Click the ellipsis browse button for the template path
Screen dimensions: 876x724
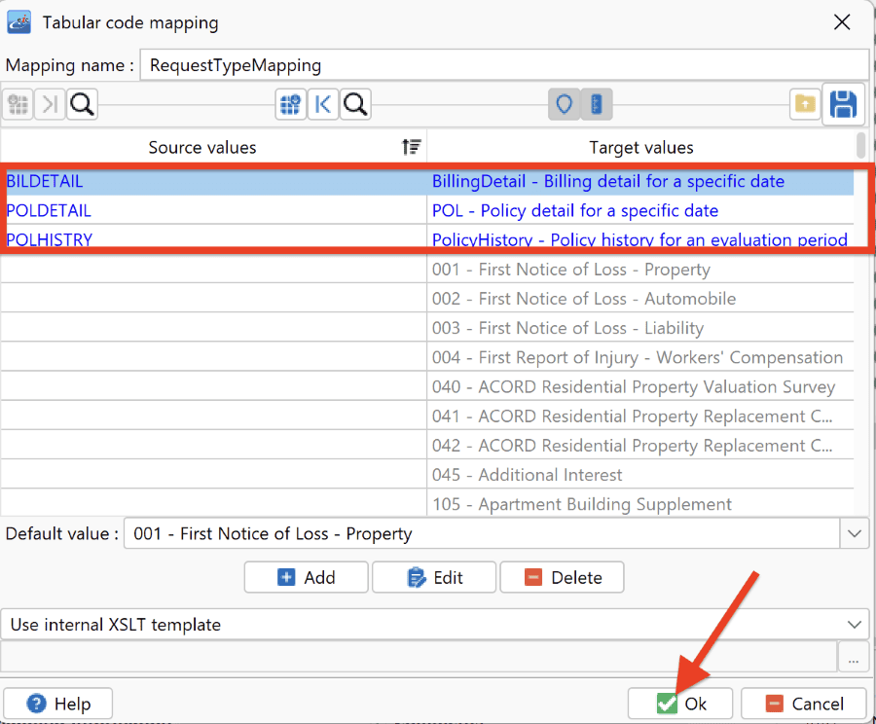853,658
